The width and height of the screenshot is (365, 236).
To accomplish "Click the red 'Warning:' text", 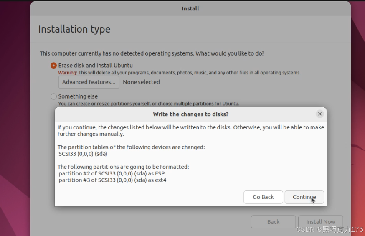I will tap(68, 73).
